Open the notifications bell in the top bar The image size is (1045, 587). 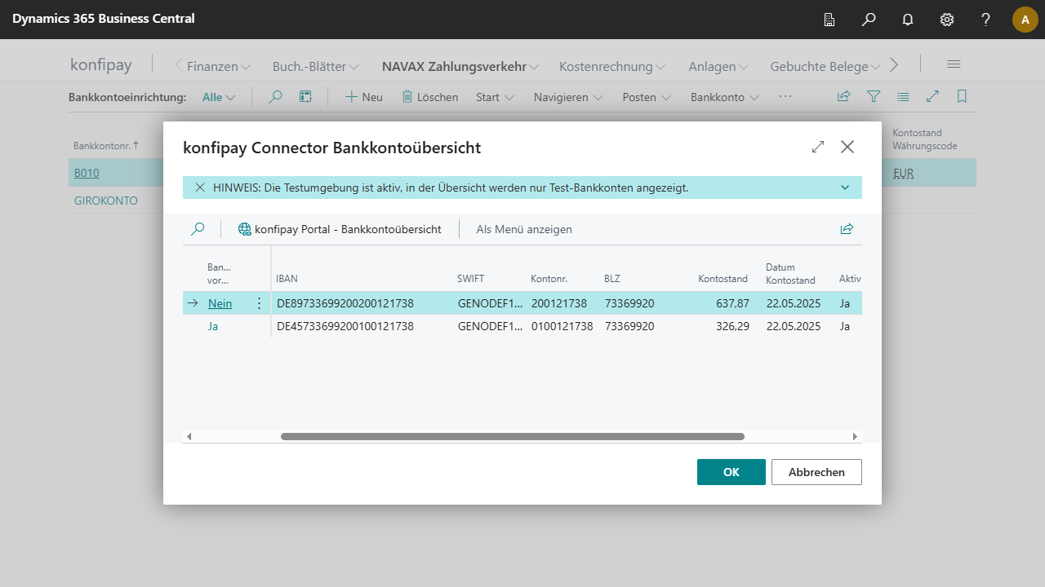point(907,20)
